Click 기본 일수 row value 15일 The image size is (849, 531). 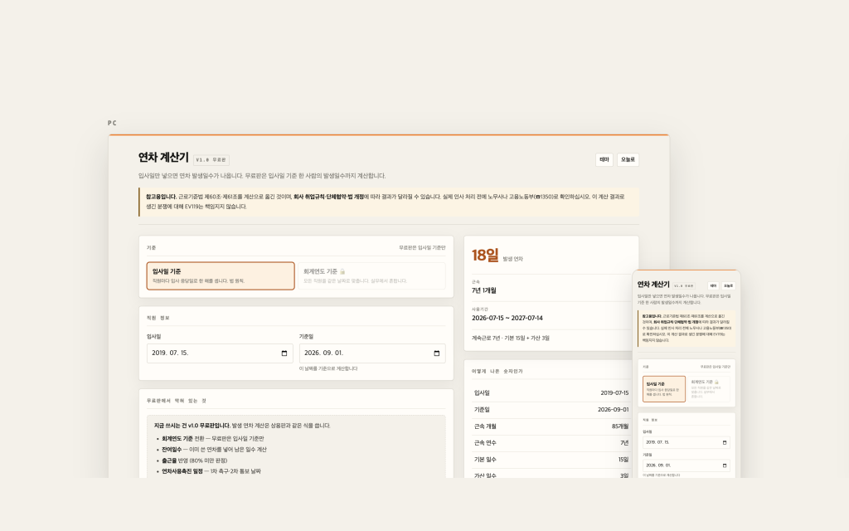click(623, 460)
